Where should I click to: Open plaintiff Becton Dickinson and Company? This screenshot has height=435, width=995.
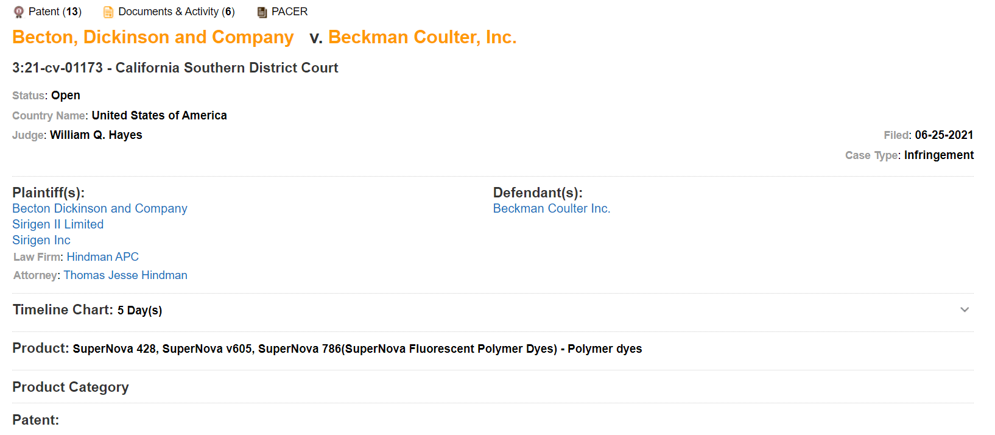99,208
